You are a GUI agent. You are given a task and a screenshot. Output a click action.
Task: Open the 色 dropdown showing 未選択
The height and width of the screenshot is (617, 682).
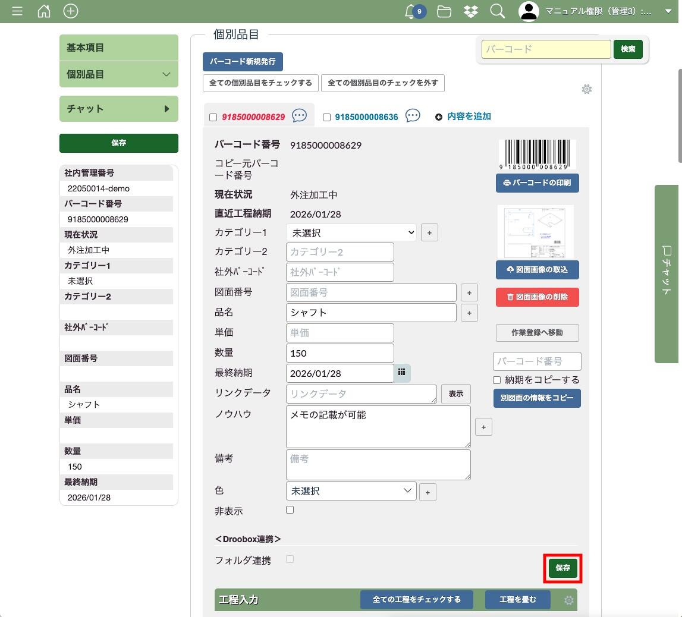click(351, 491)
